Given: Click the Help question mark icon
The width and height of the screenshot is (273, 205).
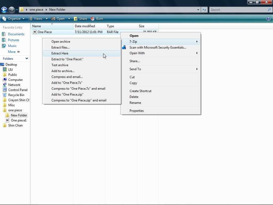Looking at the screenshot, I should click(268, 19).
